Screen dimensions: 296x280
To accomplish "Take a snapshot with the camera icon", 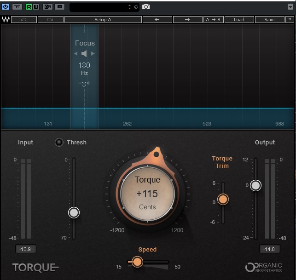I will click(146, 7).
